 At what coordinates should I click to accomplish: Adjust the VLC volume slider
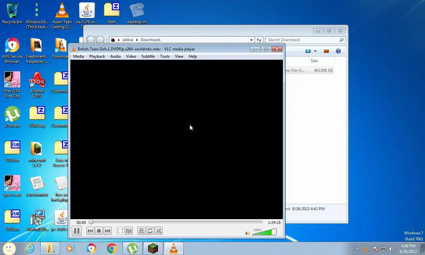click(264, 232)
